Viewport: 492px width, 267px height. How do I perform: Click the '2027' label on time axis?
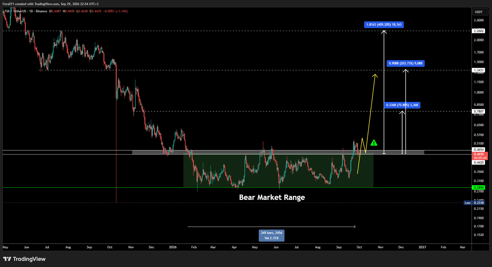(x=422, y=247)
